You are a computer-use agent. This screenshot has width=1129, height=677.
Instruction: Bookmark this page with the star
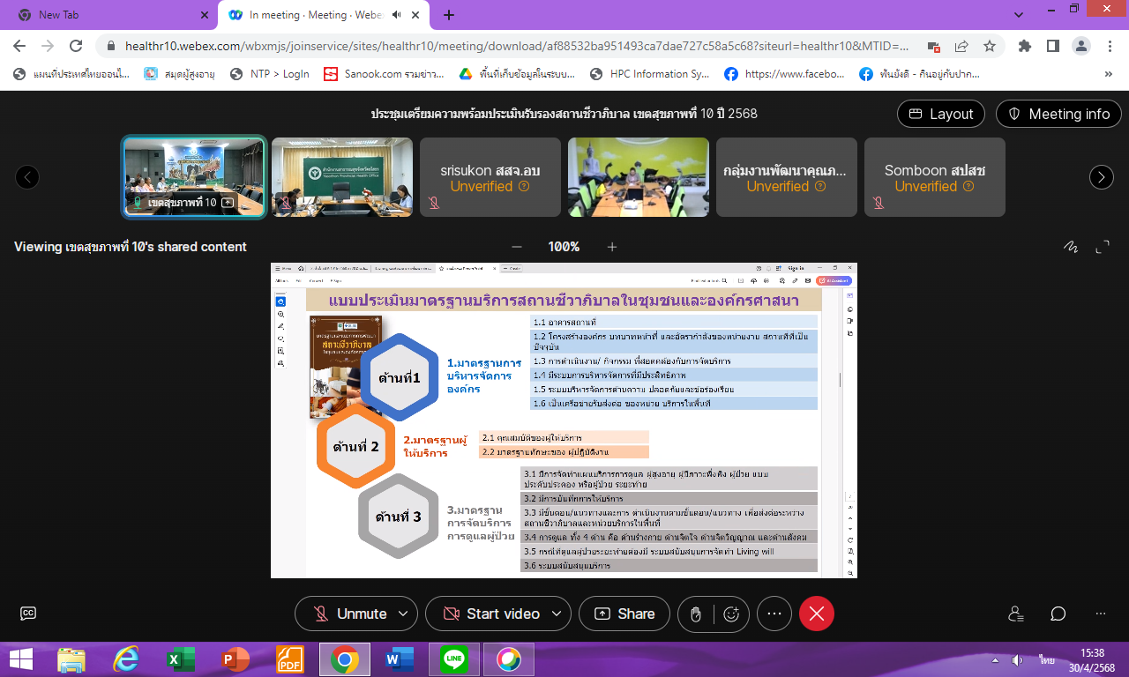coord(990,46)
